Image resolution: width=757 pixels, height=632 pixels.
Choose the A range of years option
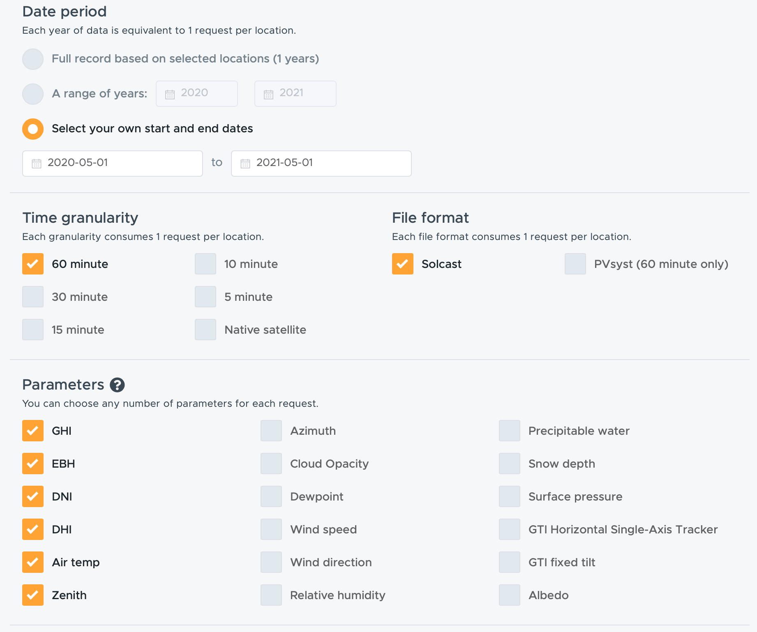point(33,94)
